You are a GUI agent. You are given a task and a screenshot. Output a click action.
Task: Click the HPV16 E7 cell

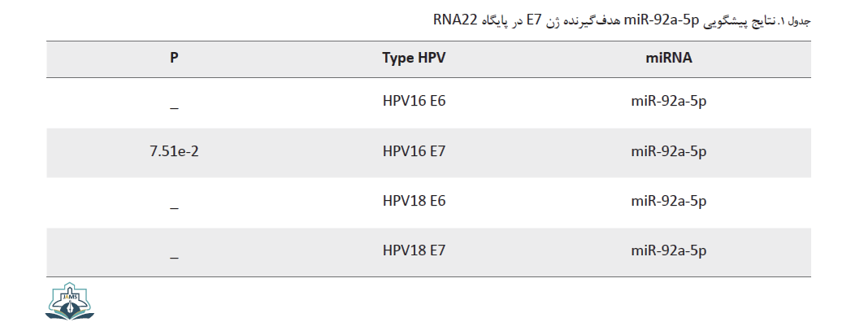pos(414,151)
